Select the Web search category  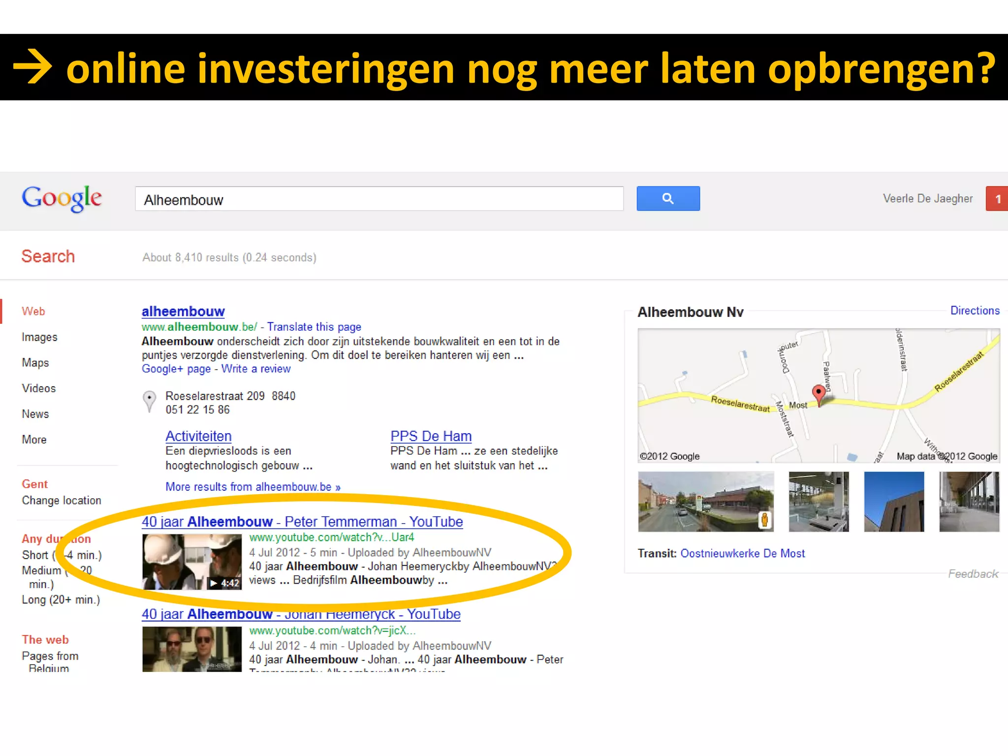[33, 311]
